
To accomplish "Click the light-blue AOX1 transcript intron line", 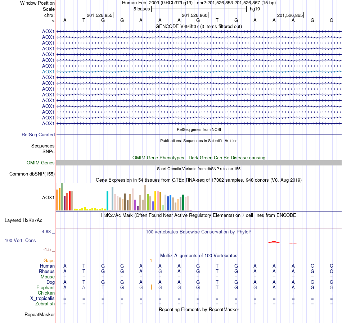I will [199, 72].
